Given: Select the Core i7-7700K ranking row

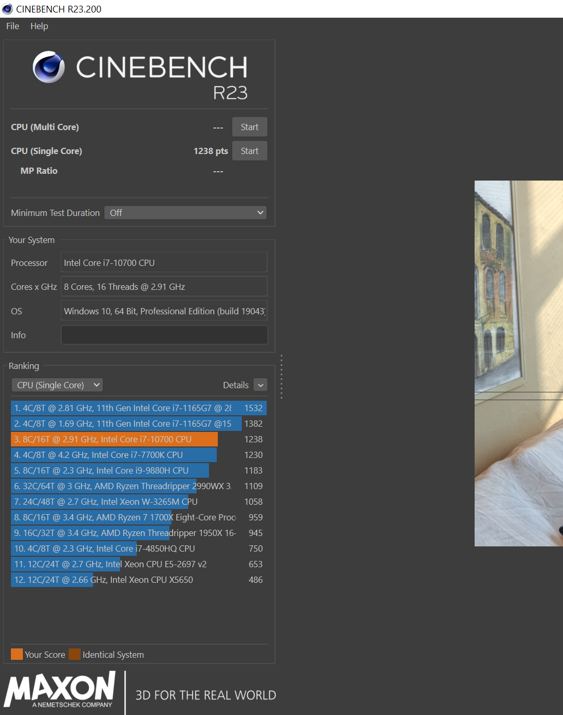Looking at the screenshot, I should point(139,455).
